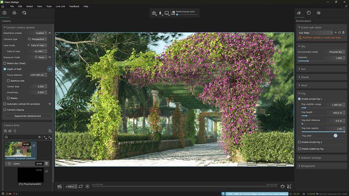
Task: Uncheck the Depth of field checkbox
Action: (5, 69)
